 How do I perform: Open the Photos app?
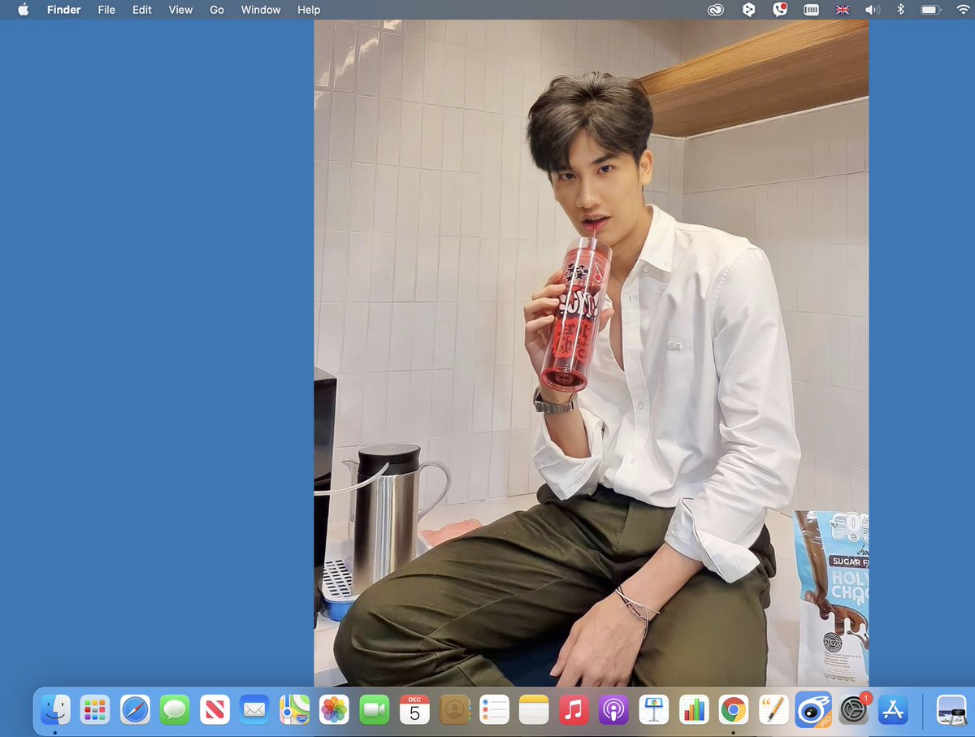click(x=334, y=709)
